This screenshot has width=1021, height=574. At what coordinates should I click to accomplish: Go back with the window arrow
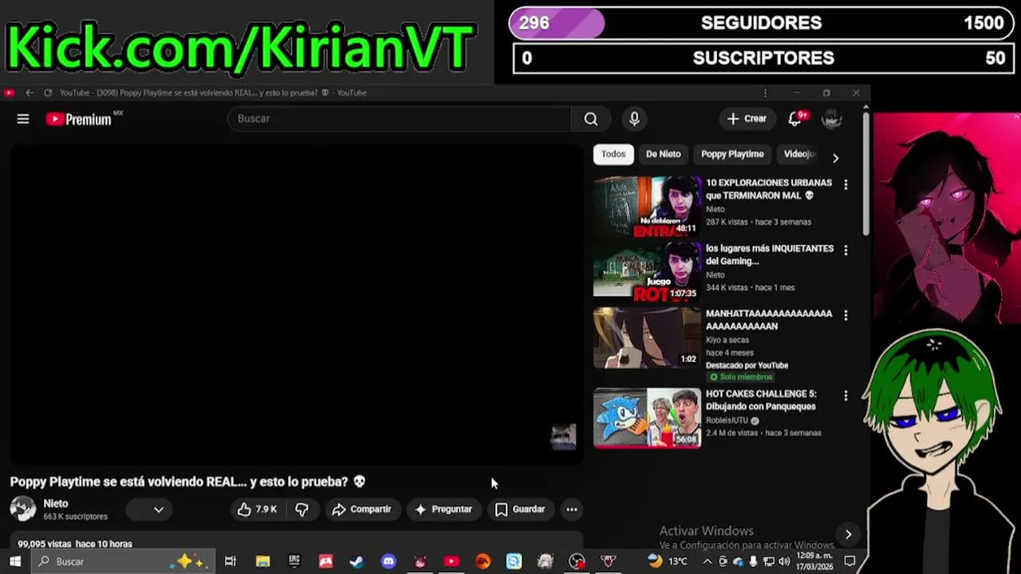point(30,92)
